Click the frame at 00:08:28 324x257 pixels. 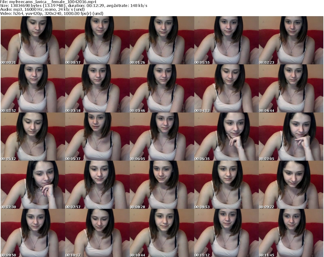tap(162, 185)
